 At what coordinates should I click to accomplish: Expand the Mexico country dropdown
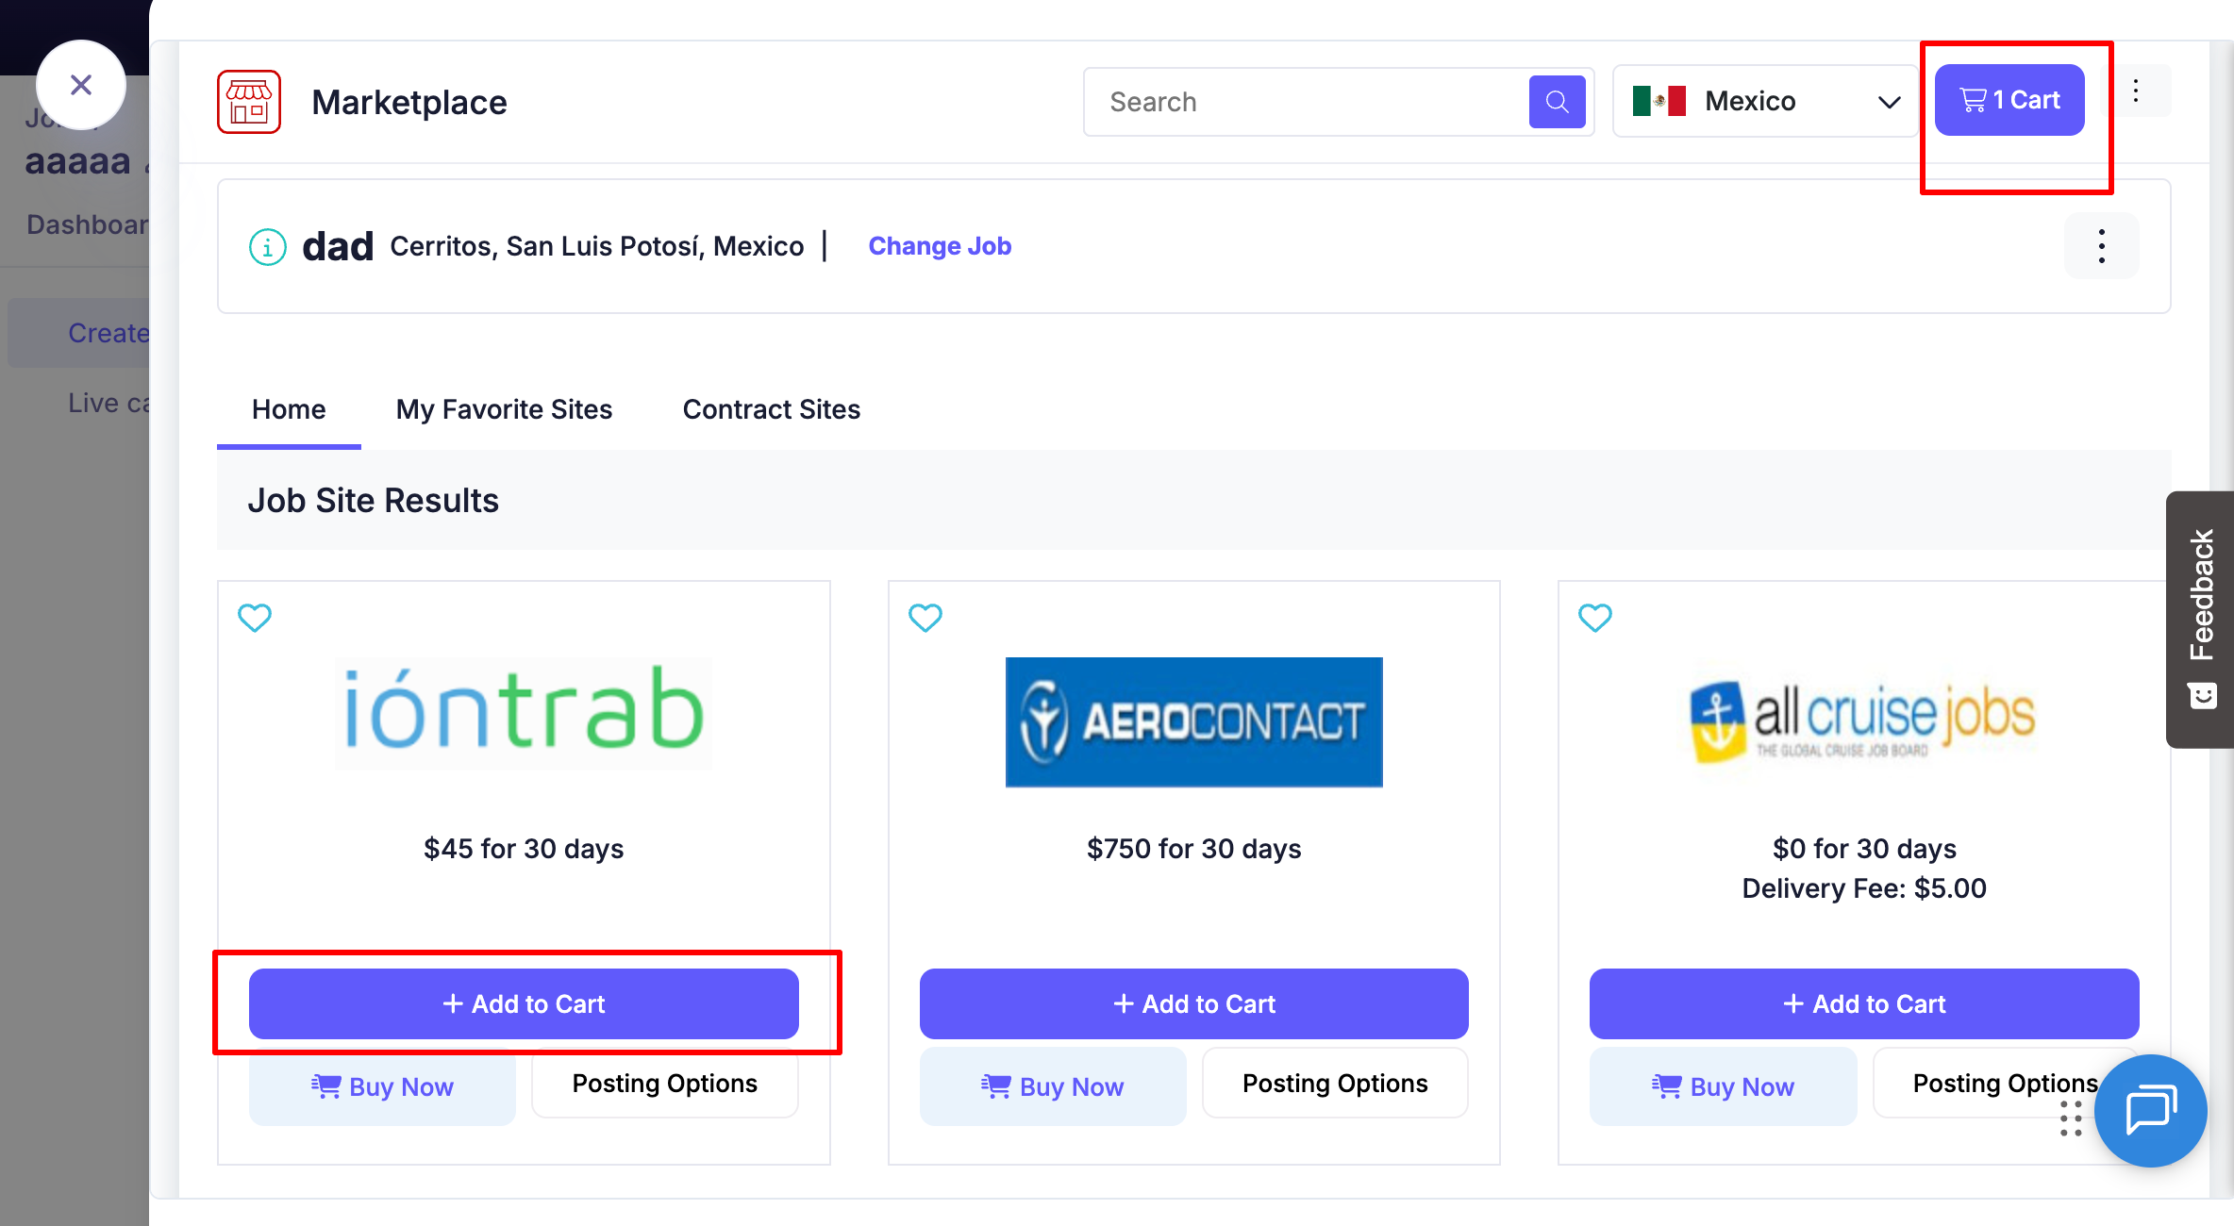[x=1765, y=101]
